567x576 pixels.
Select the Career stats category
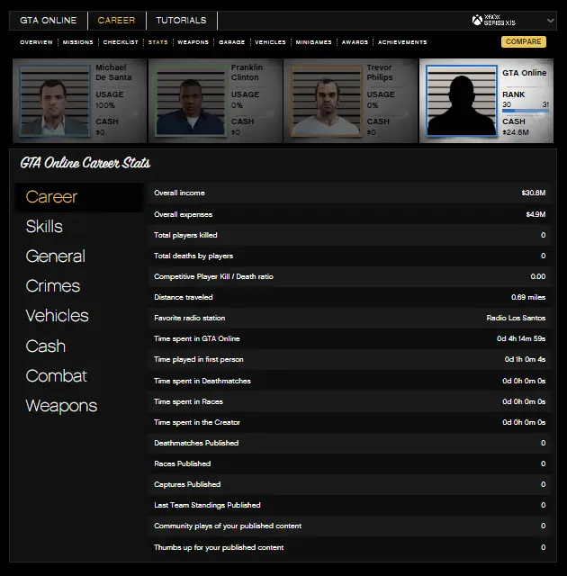point(78,197)
